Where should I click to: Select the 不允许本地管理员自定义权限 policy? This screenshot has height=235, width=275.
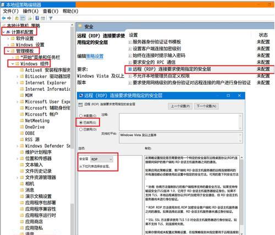click(161, 76)
